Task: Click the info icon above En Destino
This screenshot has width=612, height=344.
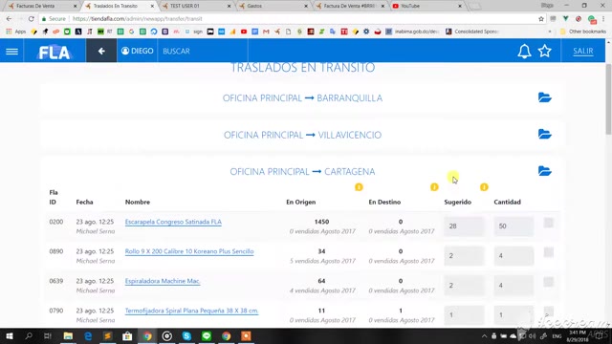Action: tap(434, 187)
